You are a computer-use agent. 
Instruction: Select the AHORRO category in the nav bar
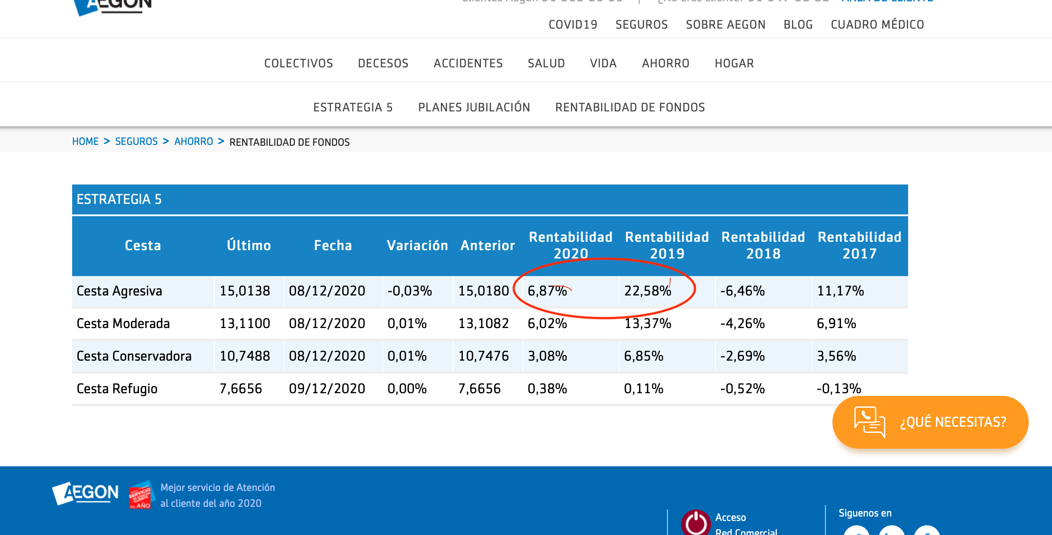coord(666,63)
